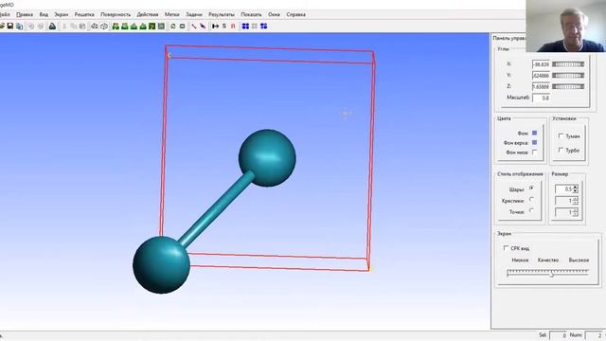This screenshot has height=341, width=606.
Task: Click the house-shaped home view icon
Action: coord(172,26)
